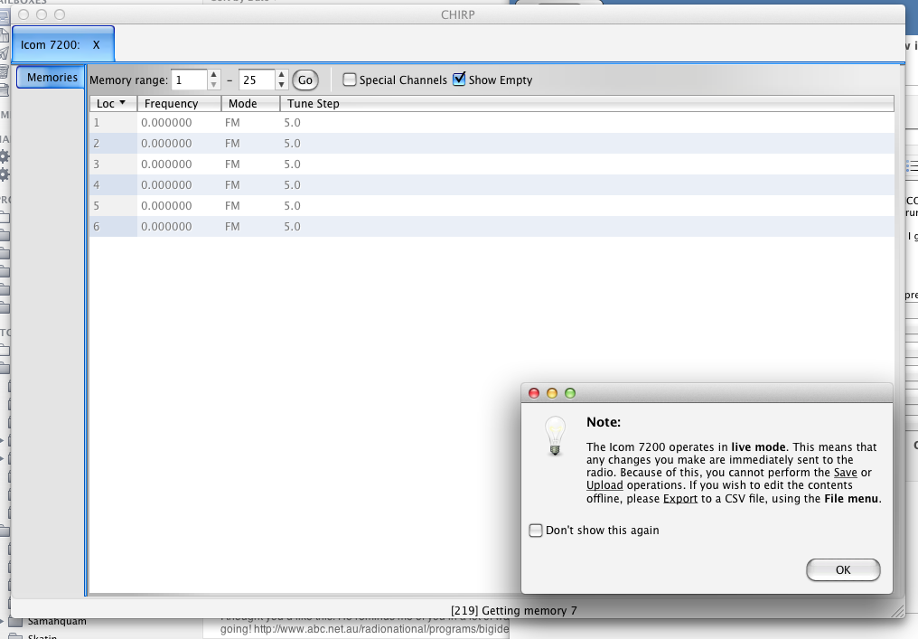Click the Mode column header
The height and width of the screenshot is (639, 918).
click(x=250, y=104)
